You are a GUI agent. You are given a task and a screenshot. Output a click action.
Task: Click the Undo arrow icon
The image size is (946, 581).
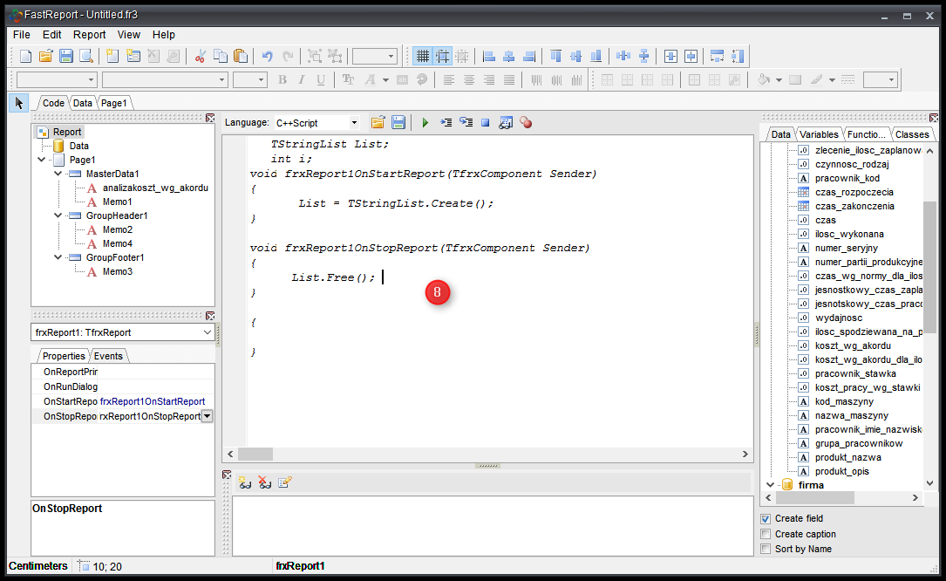click(x=268, y=56)
